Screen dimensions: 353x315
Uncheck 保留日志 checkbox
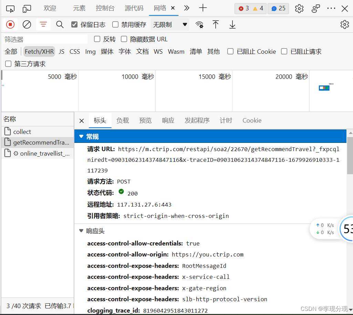point(74,24)
